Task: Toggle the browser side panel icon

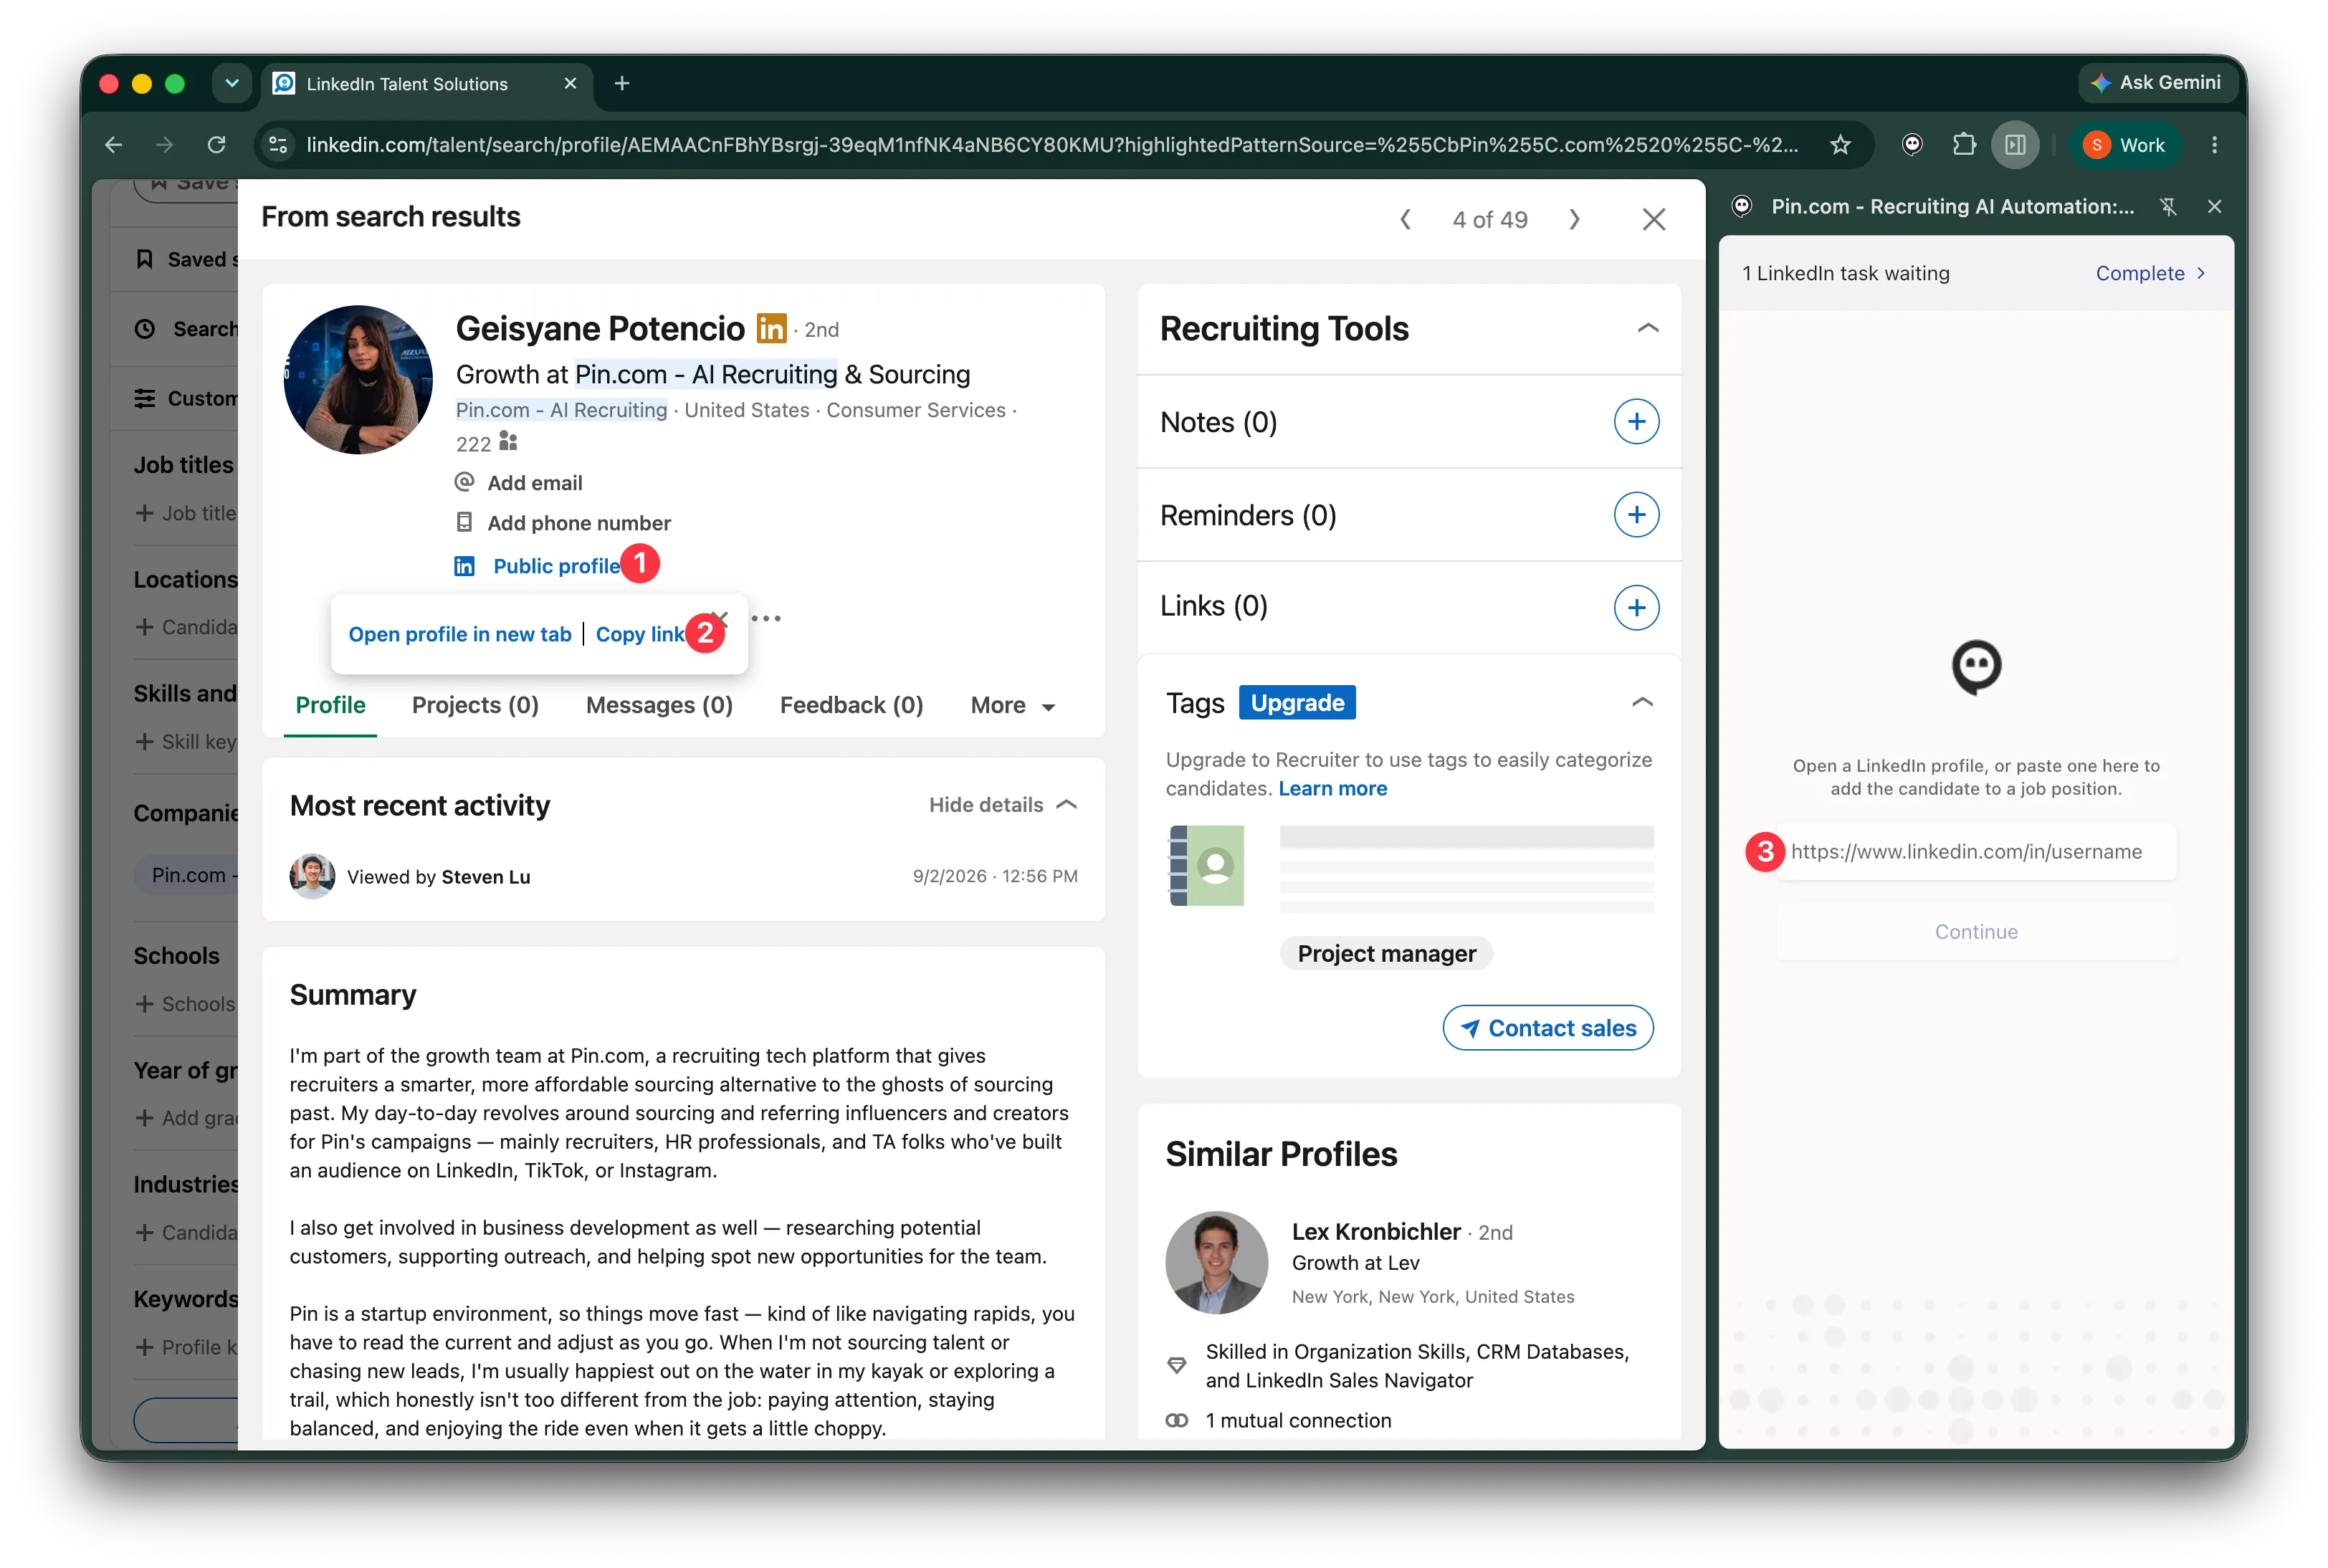Action: pos(2015,145)
